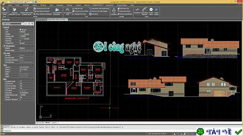Click the Text Mask tool
This screenshot has height=136, width=243.
94,14
